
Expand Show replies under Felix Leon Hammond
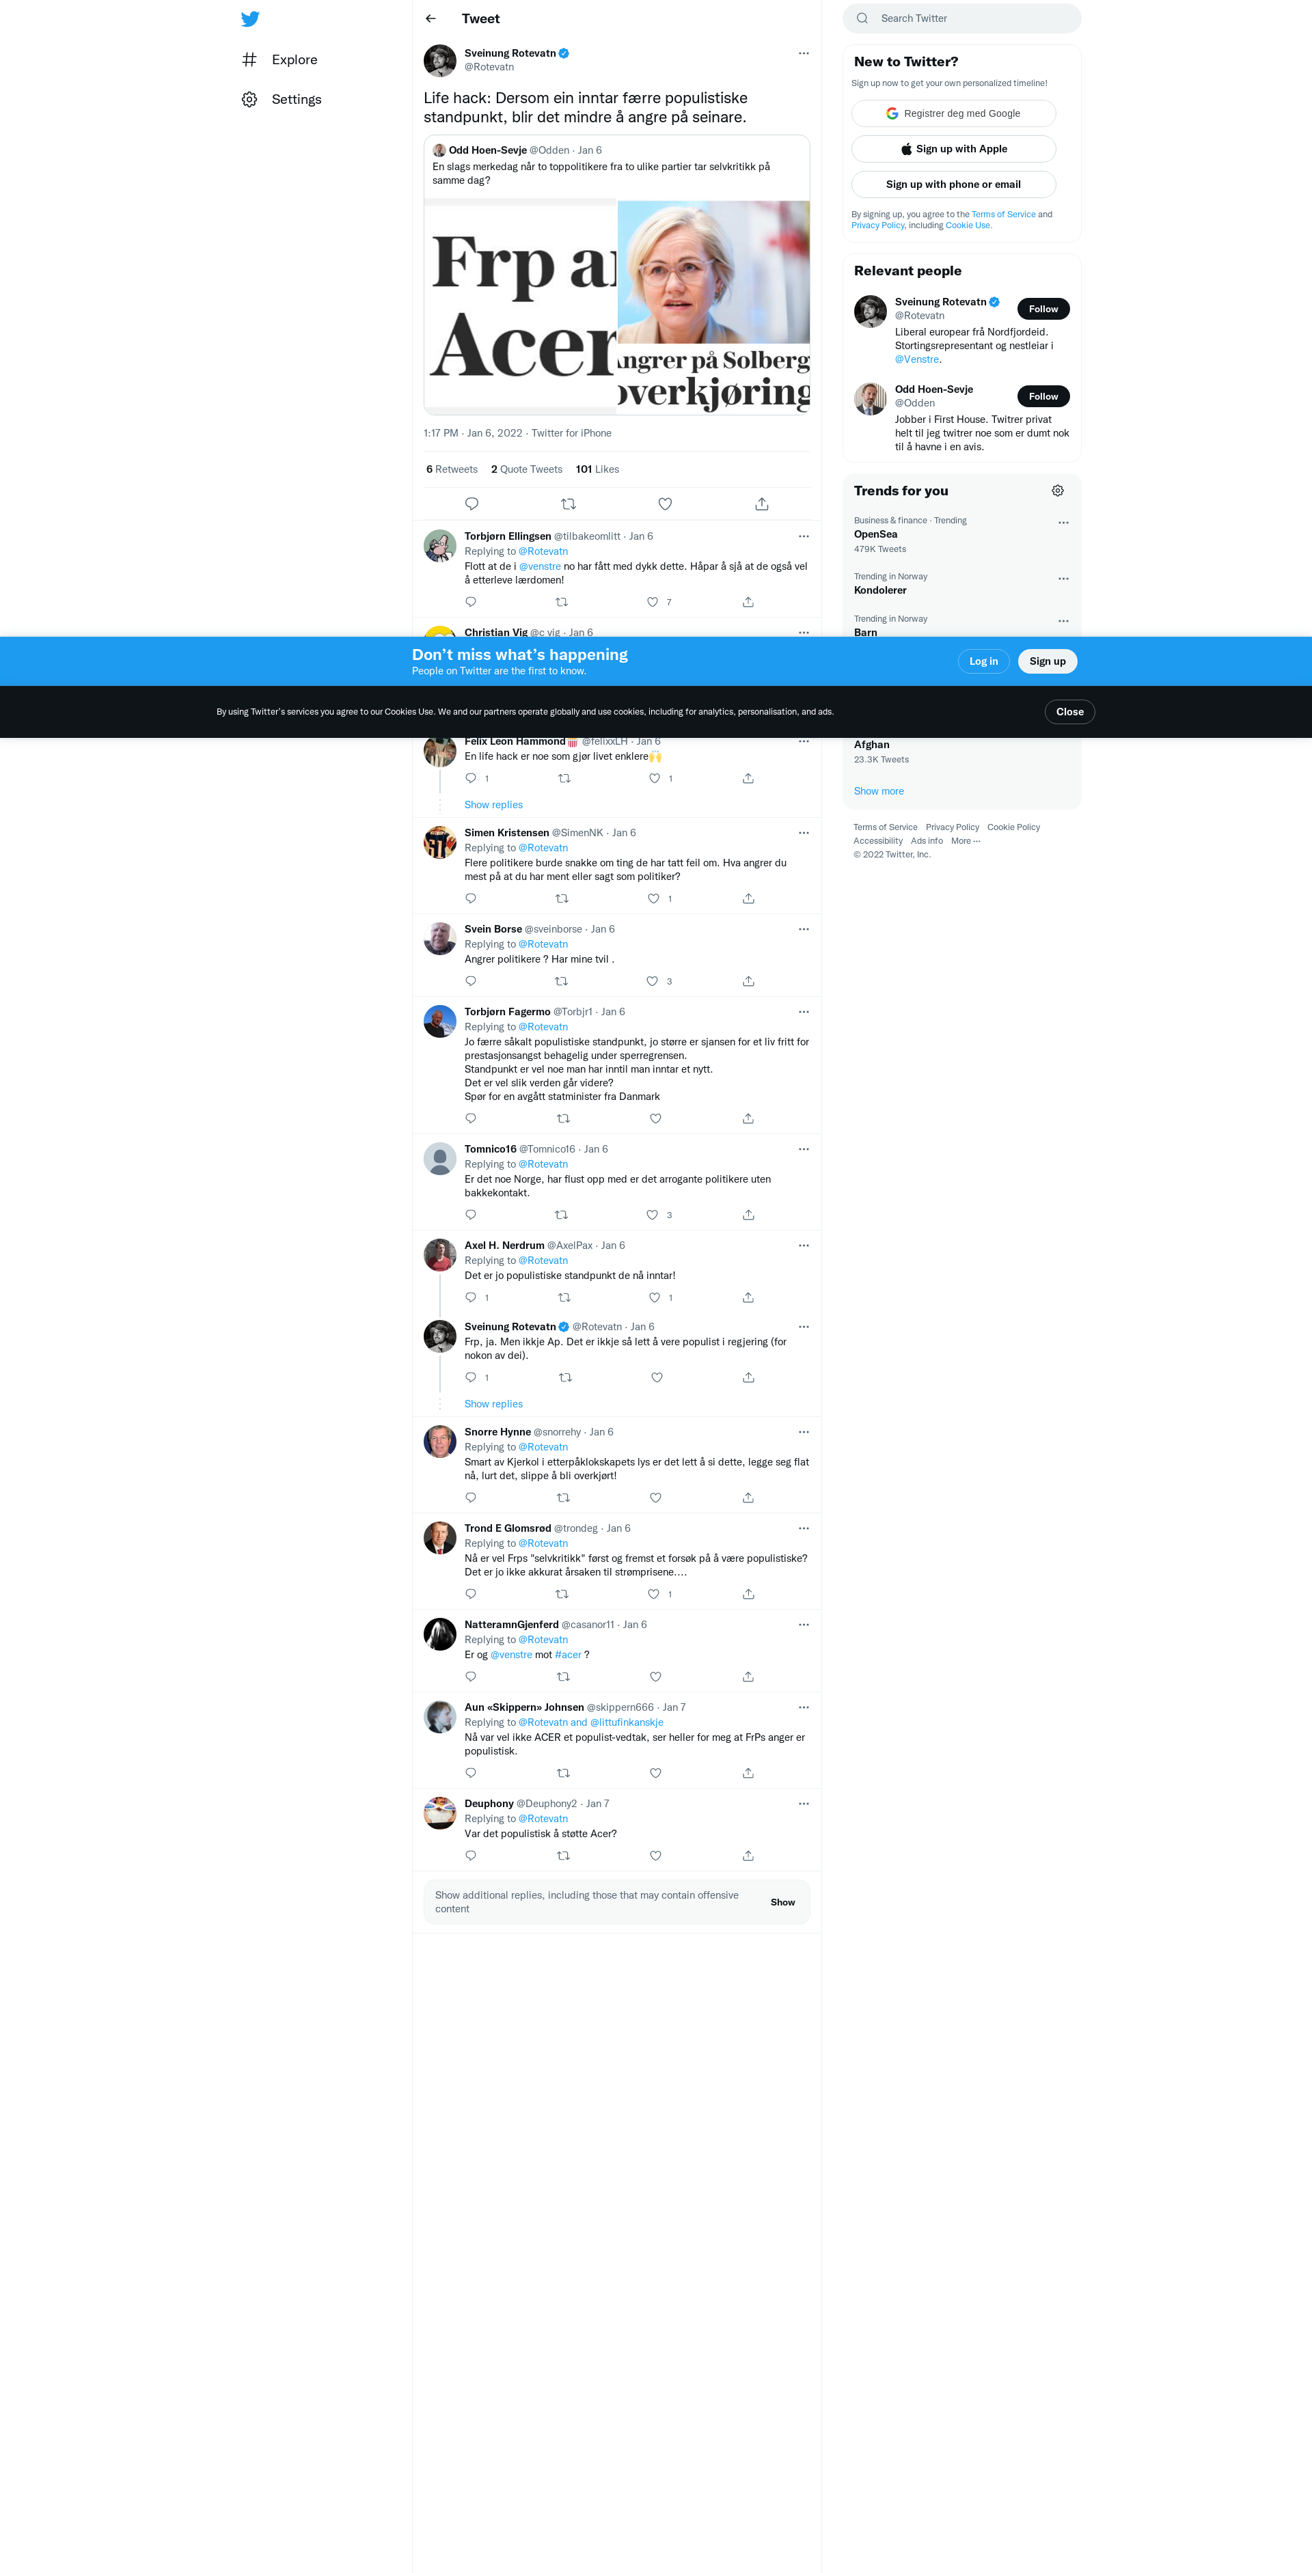pyautogui.click(x=493, y=805)
